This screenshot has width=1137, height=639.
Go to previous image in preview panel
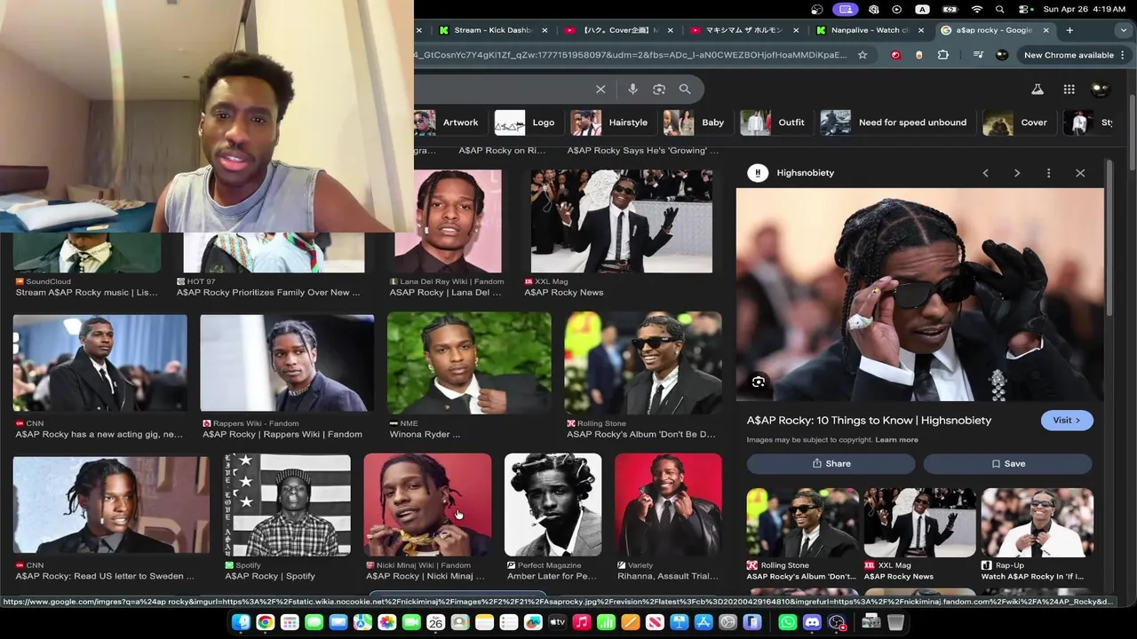point(985,173)
